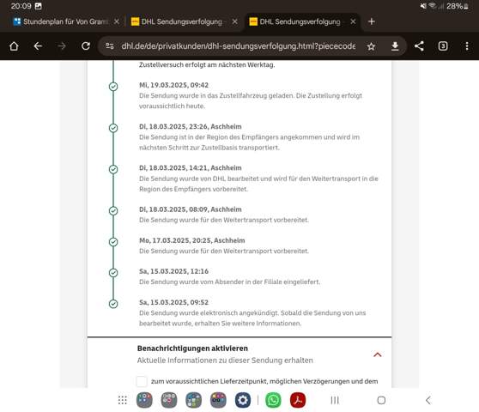Bookmark page with the star icon

371,46
